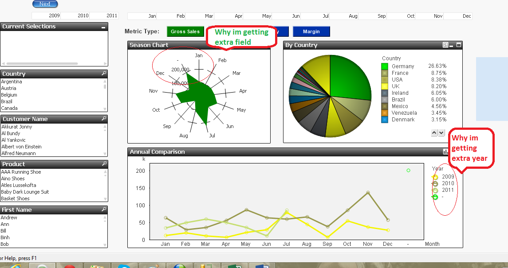Click Current Selections horizontal scrollbar

(42, 64)
